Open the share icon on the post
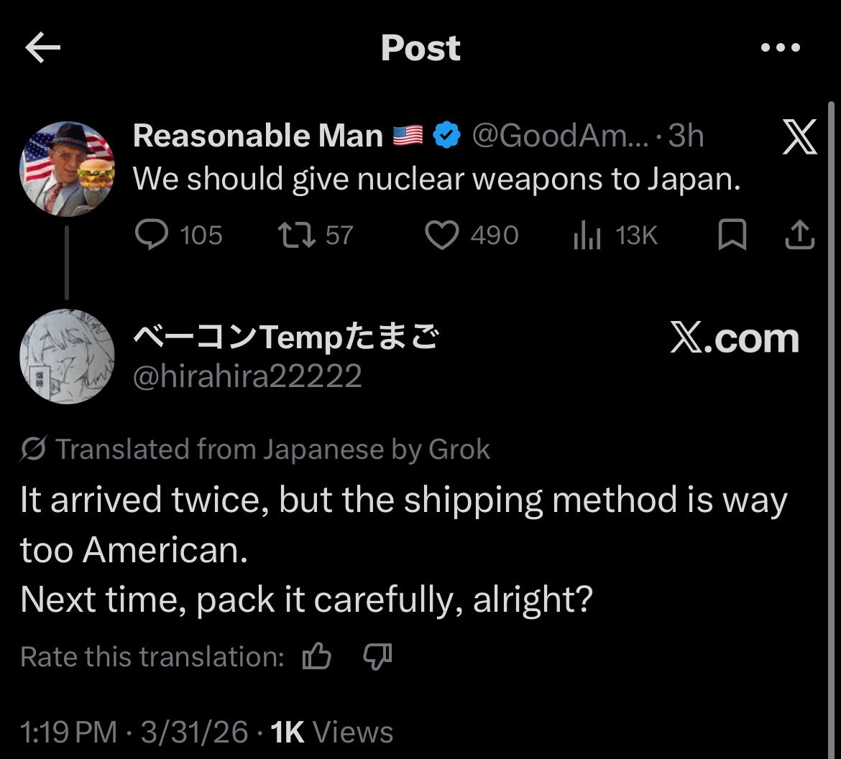841x759 pixels. 799,235
